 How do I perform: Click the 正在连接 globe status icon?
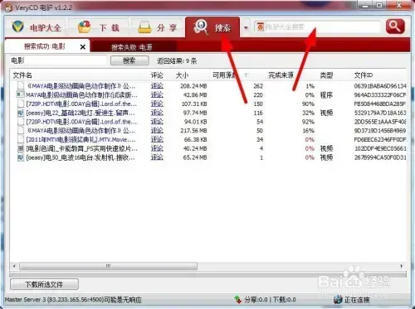(x=338, y=299)
